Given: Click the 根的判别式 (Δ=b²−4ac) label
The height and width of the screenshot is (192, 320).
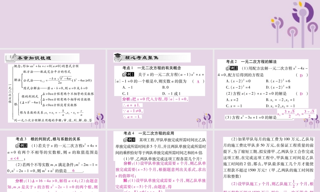Looking at the screenshot, I should pos(30,100).
